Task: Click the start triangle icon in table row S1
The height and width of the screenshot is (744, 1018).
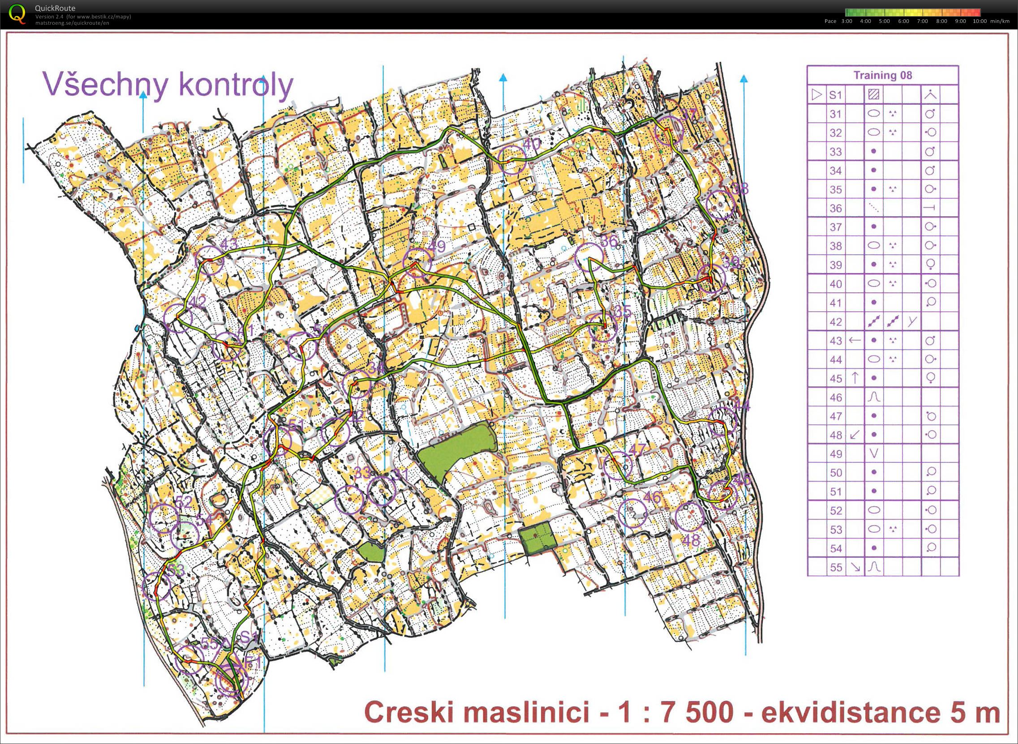Action: (816, 94)
